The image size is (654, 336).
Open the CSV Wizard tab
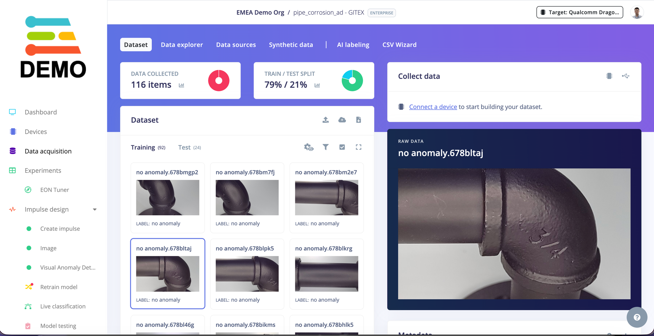tap(399, 45)
